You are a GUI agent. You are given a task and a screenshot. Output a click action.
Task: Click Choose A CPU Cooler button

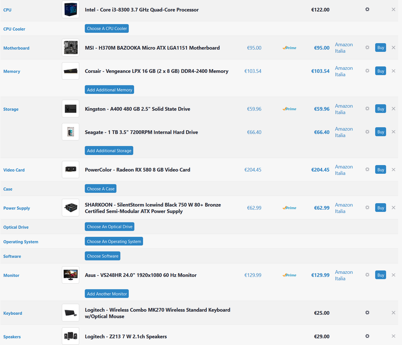[107, 28]
